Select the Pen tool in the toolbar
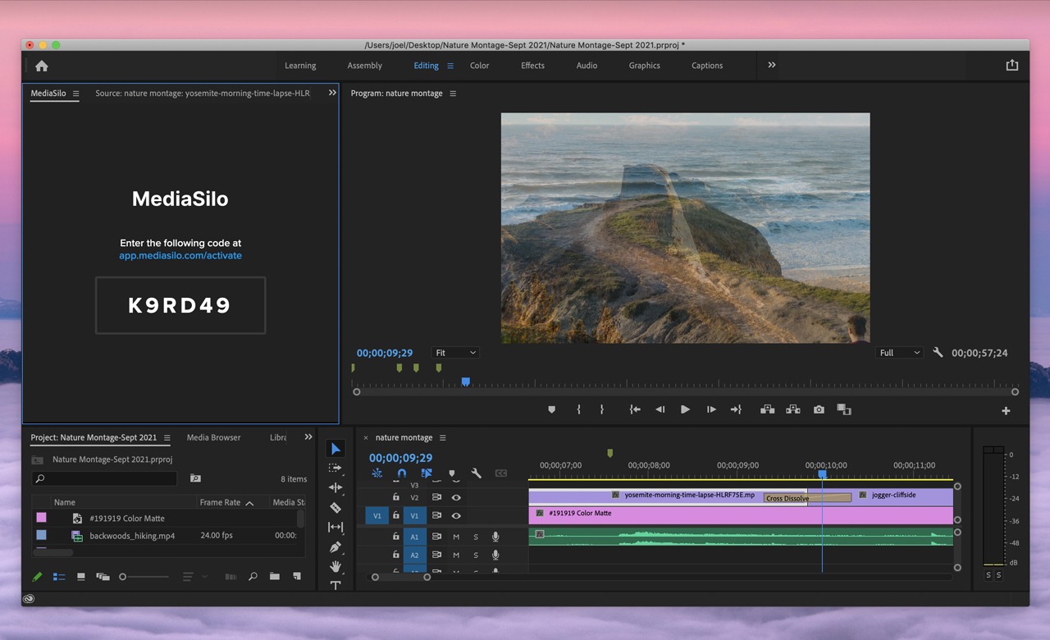Screen dimensions: 1050x640 click(336, 547)
